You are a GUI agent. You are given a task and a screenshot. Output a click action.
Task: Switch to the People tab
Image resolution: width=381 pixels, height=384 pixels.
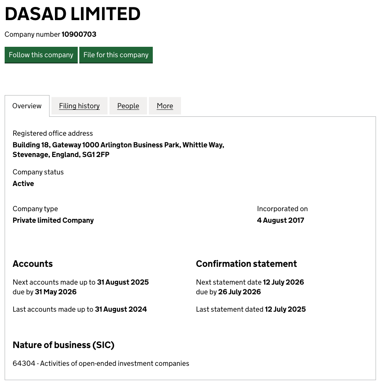(x=128, y=106)
